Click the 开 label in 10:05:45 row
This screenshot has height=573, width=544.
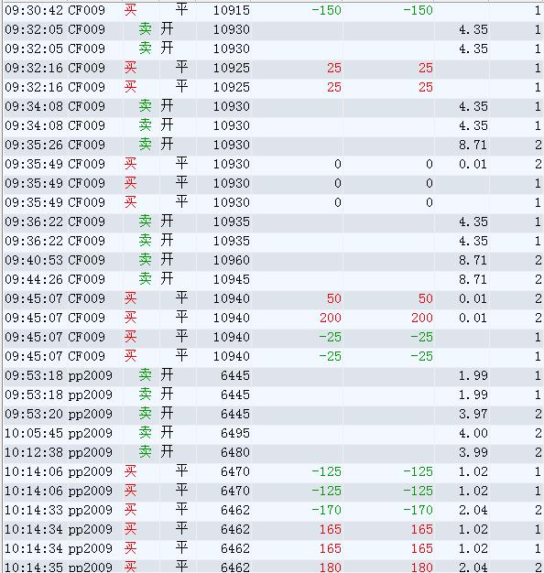[167, 433]
